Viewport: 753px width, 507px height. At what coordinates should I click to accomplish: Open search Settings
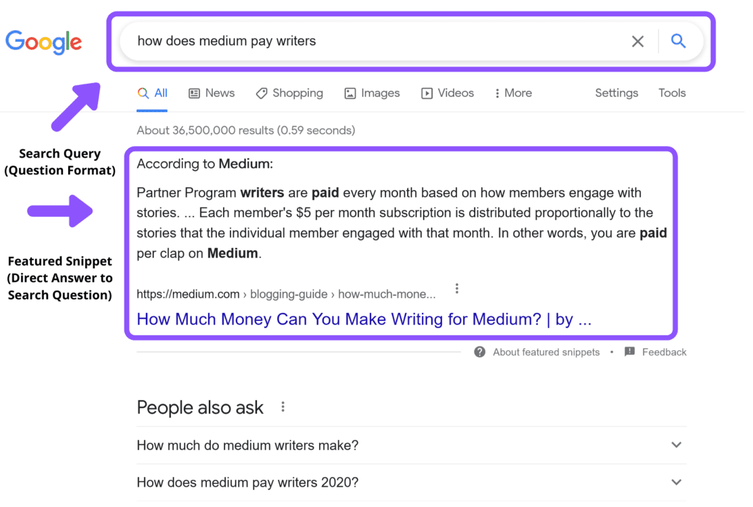tap(616, 93)
